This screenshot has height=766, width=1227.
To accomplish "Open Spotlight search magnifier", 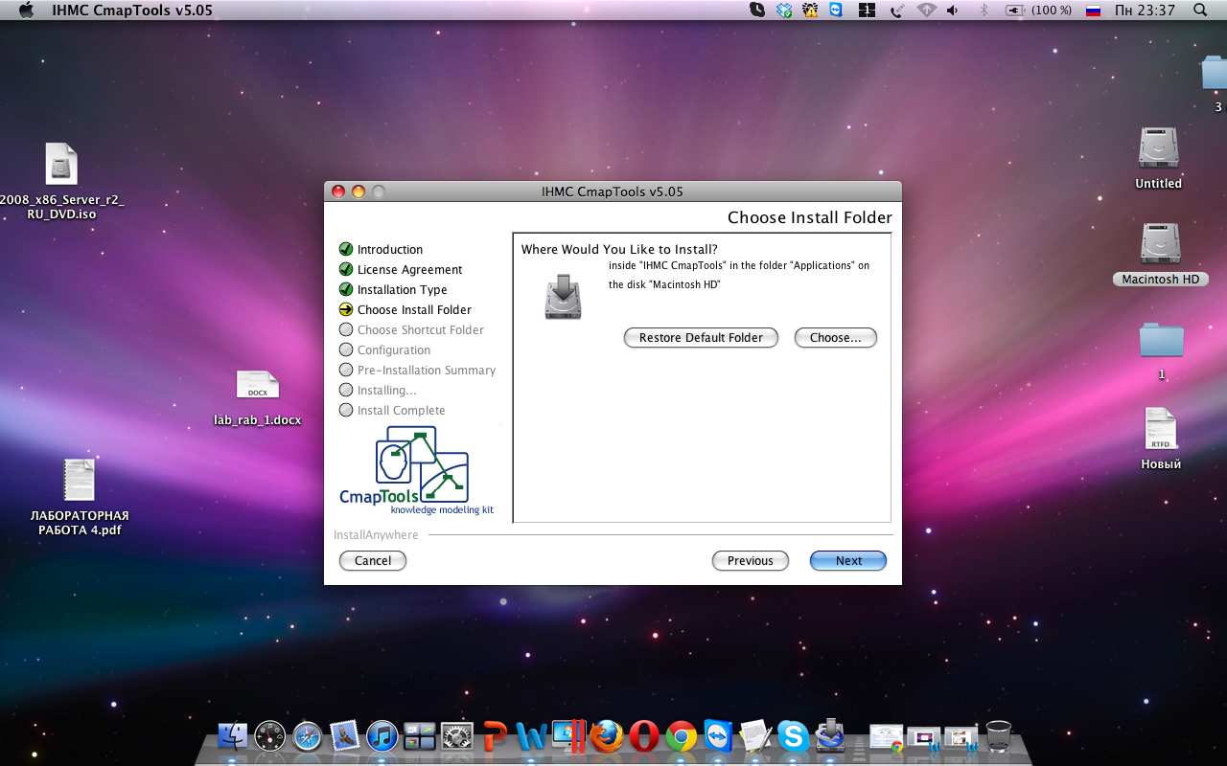I will click(x=1200, y=10).
